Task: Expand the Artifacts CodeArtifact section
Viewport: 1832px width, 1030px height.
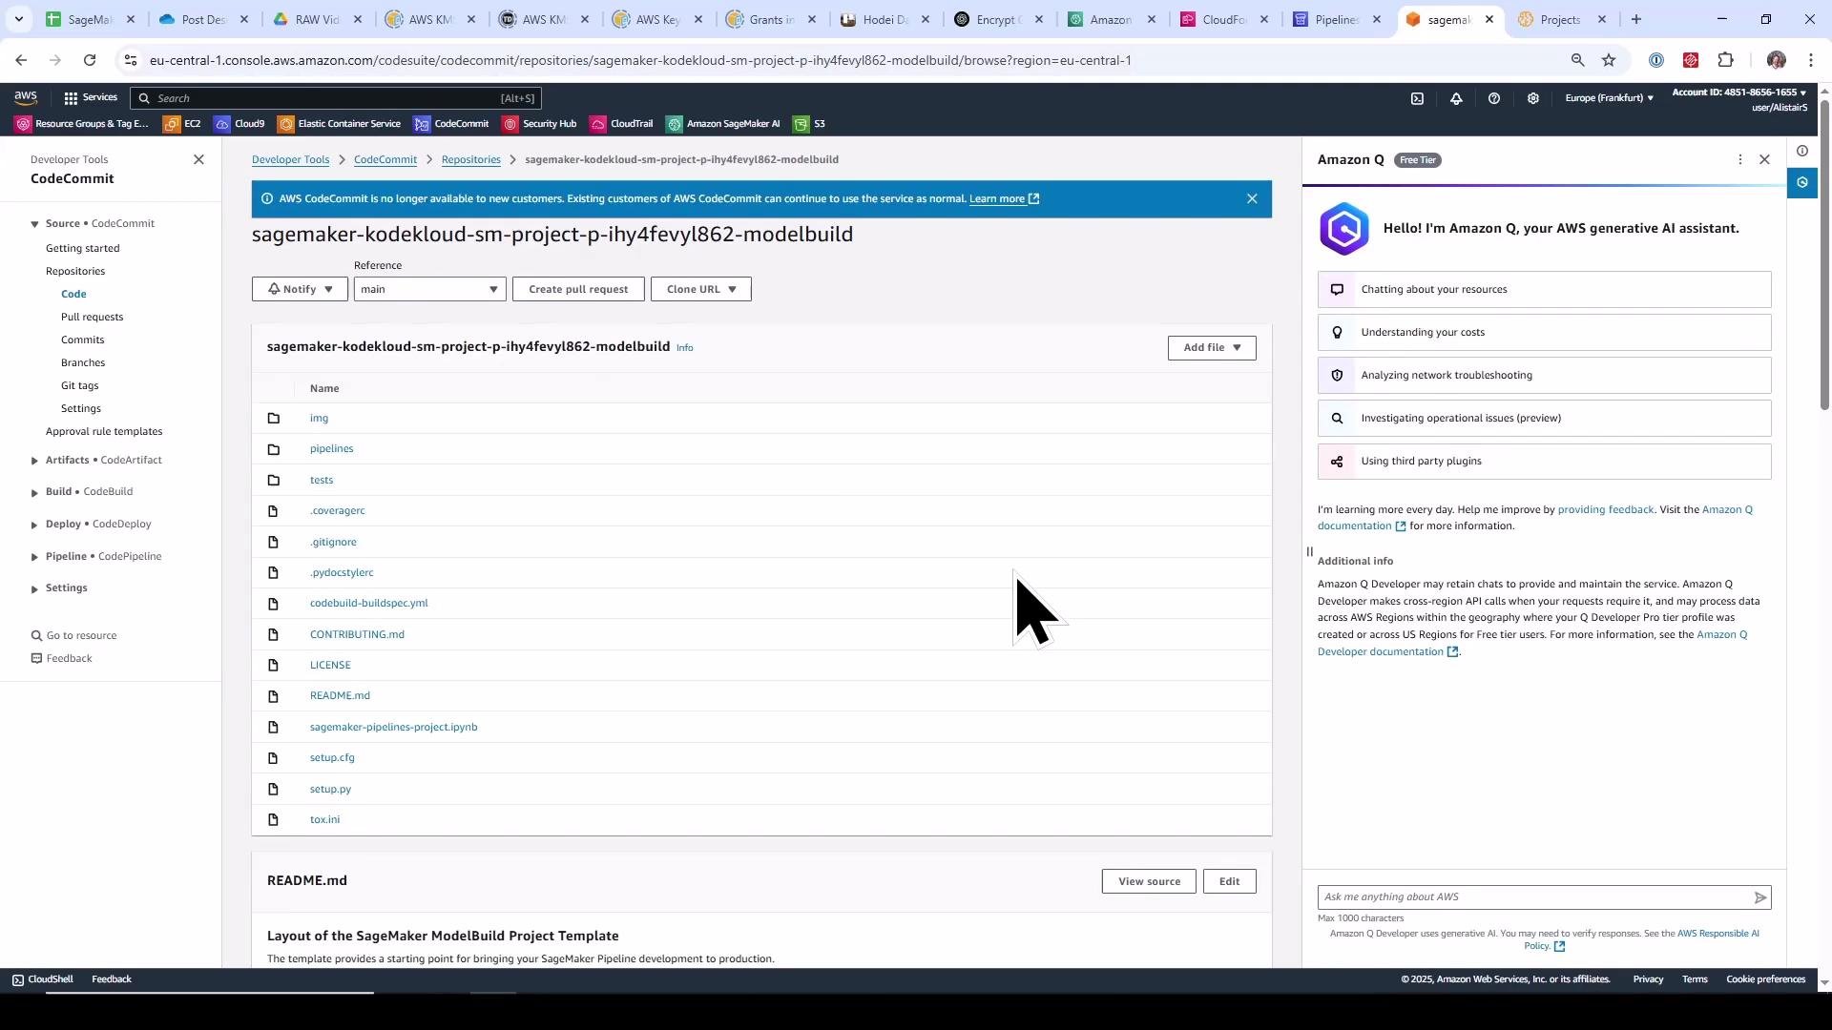Action: tap(34, 461)
